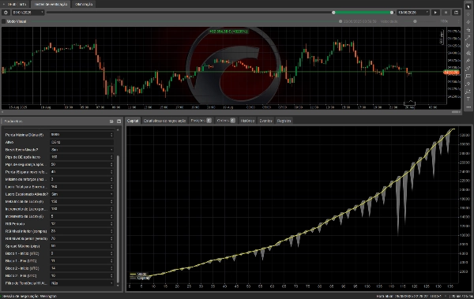Click right handle of backtest date range slider
474x299 pixels.
(x=392, y=13)
